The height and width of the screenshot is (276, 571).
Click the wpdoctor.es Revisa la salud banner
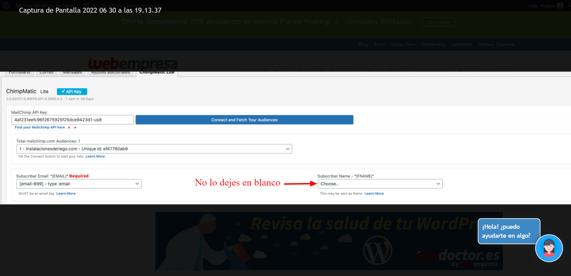(x=329, y=241)
